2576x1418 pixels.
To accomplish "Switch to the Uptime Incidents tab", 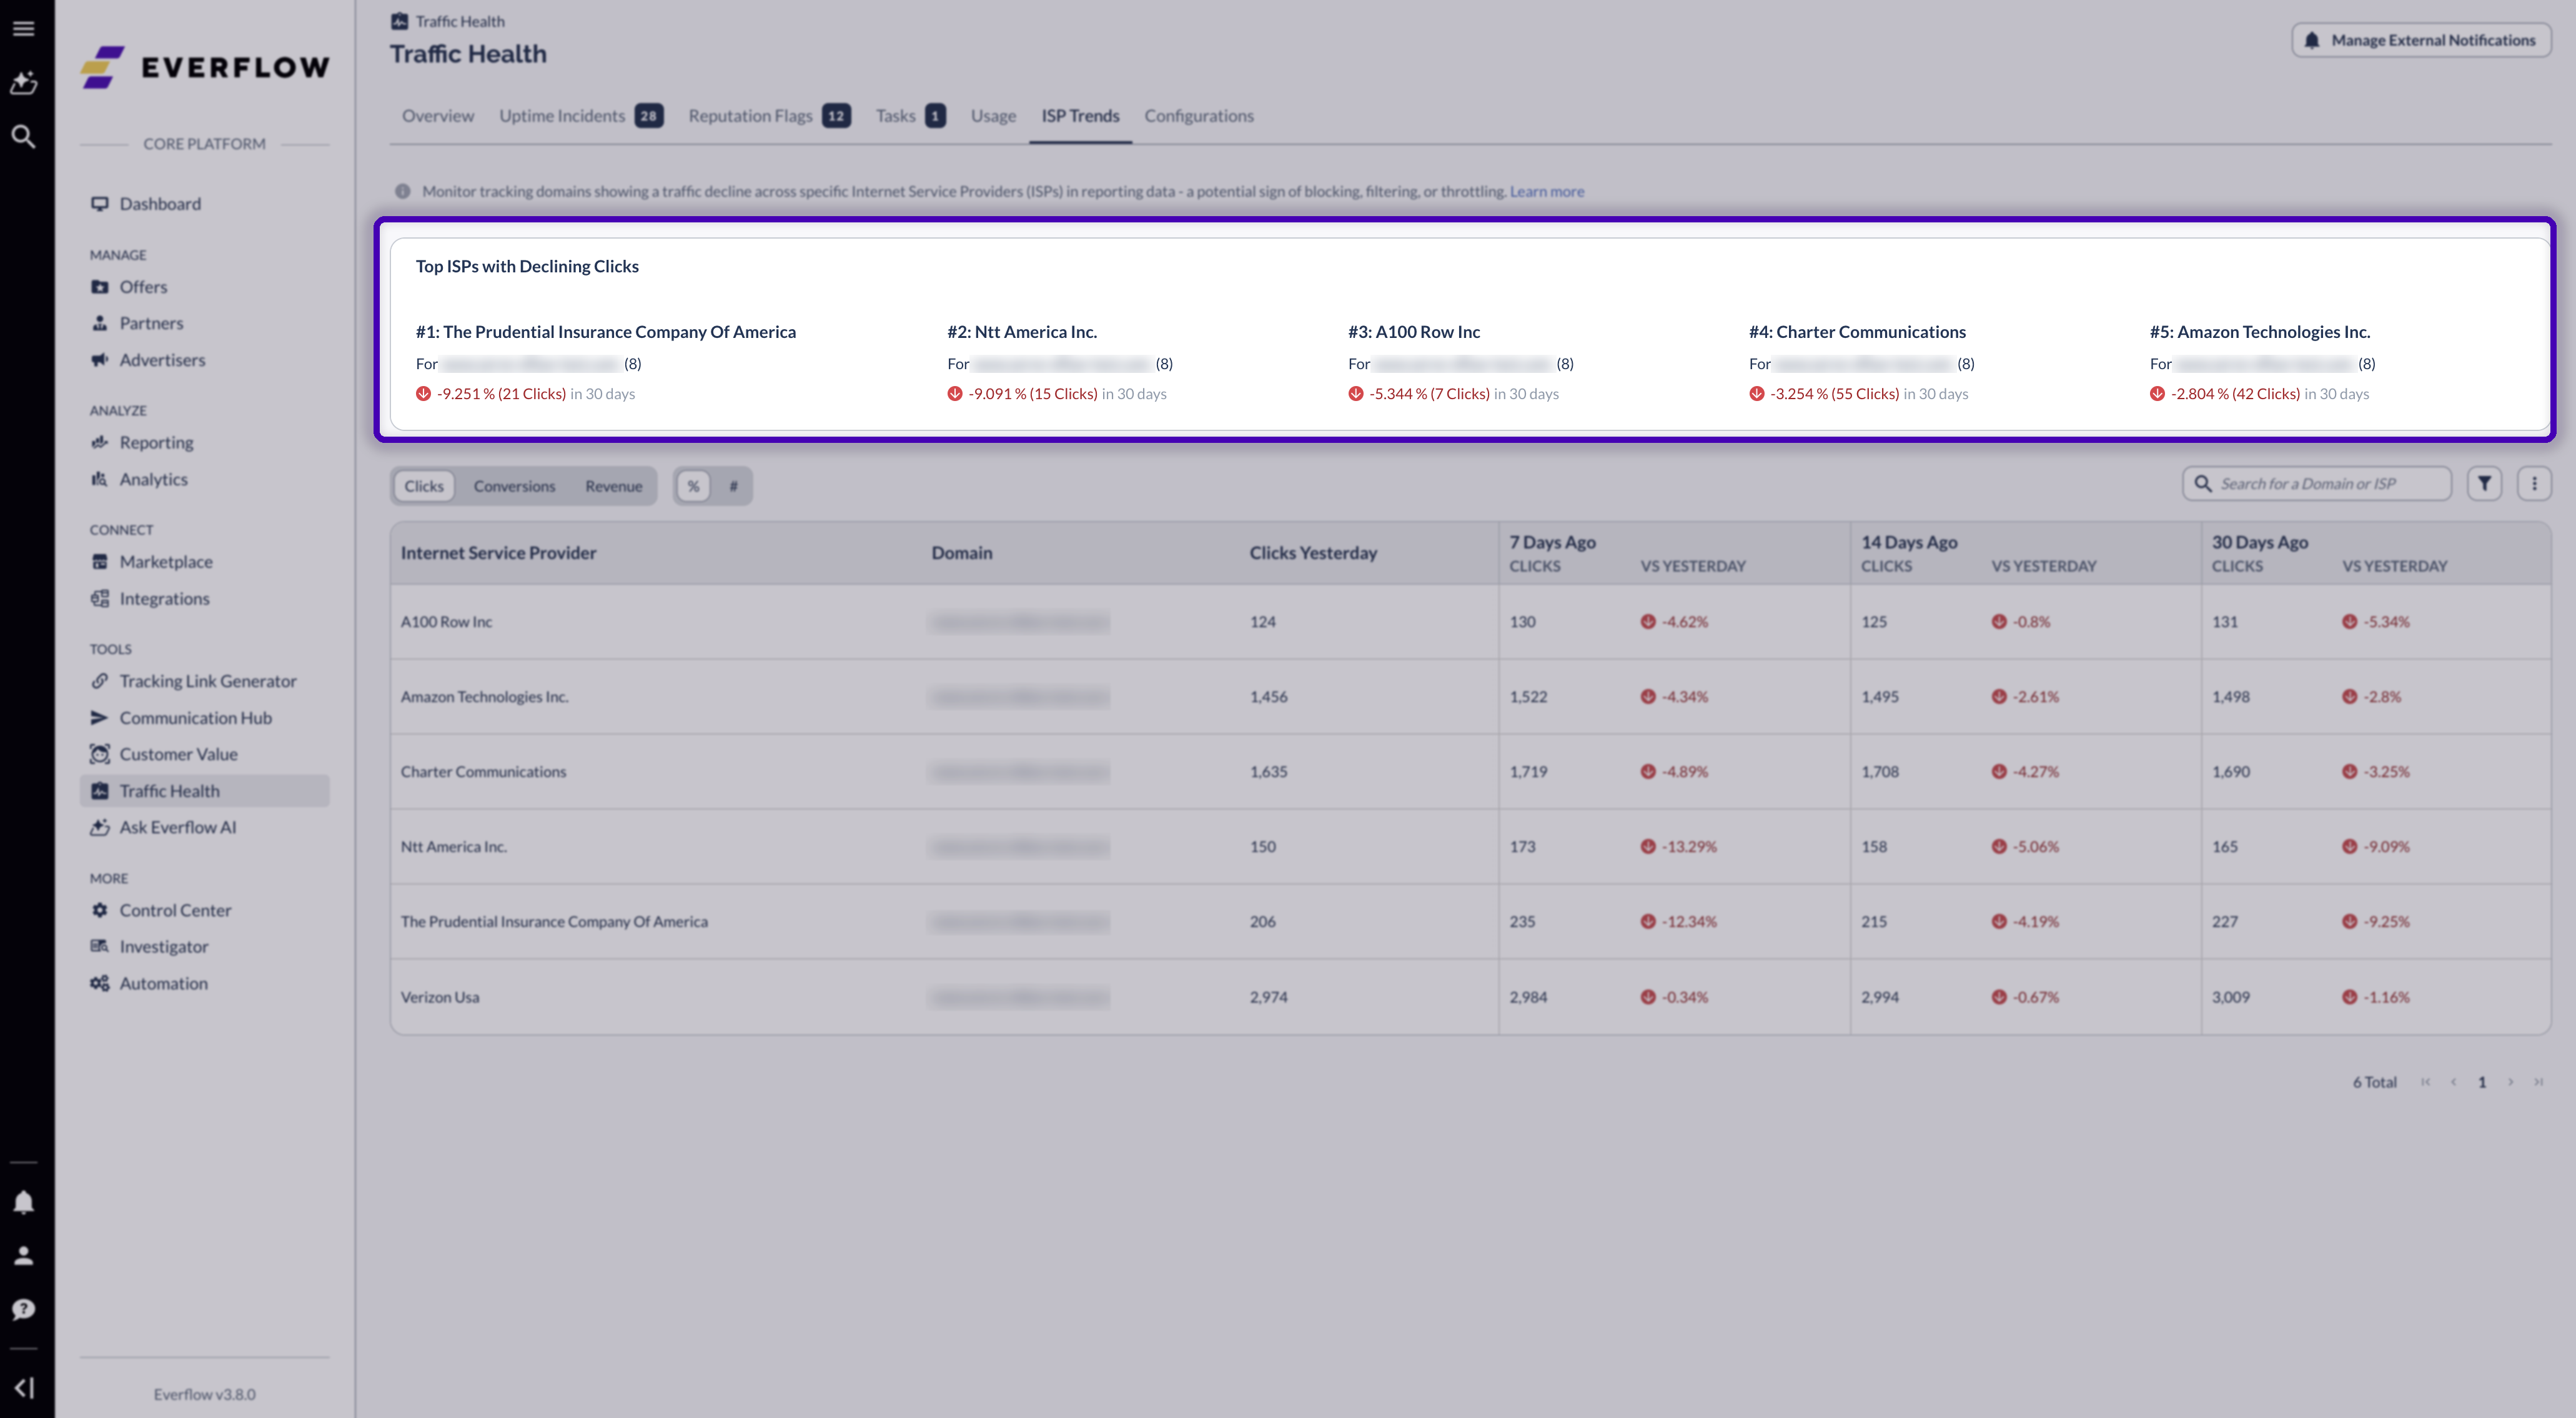I will pyautogui.click(x=580, y=116).
